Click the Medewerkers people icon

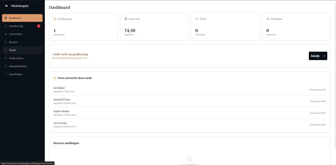coord(6,58)
